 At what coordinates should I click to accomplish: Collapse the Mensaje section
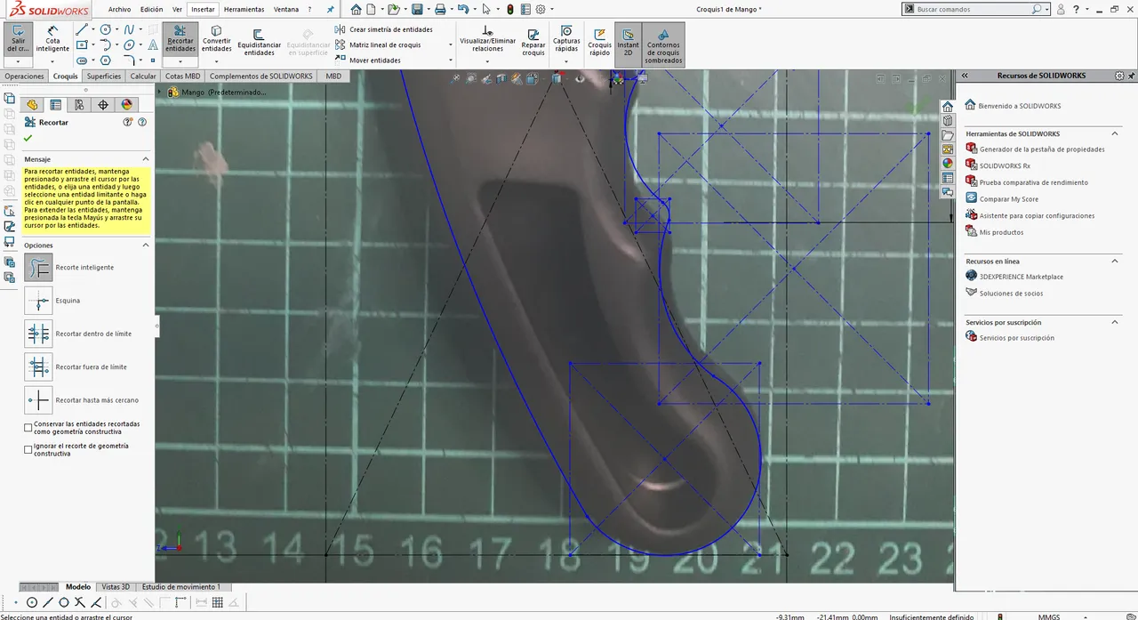(x=146, y=159)
